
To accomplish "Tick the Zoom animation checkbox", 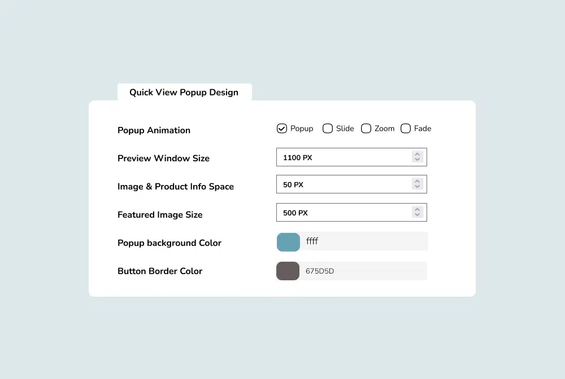I will 366,129.
